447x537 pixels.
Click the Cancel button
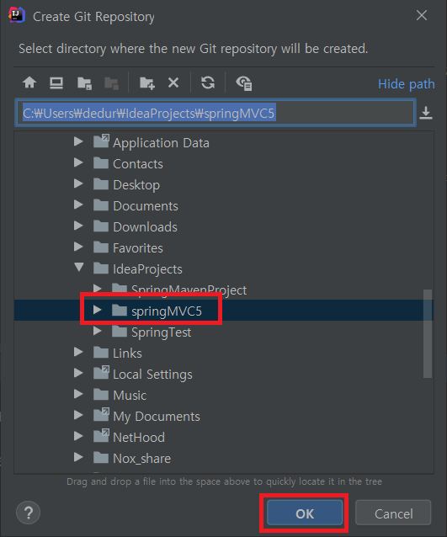393,513
